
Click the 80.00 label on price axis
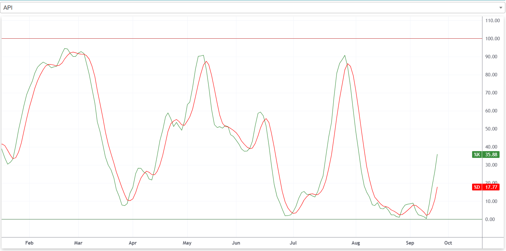[x=493, y=75]
